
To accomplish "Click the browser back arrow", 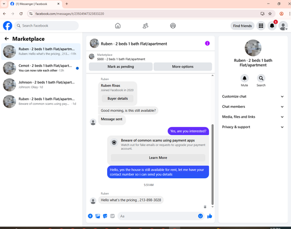I will (5, 13).
